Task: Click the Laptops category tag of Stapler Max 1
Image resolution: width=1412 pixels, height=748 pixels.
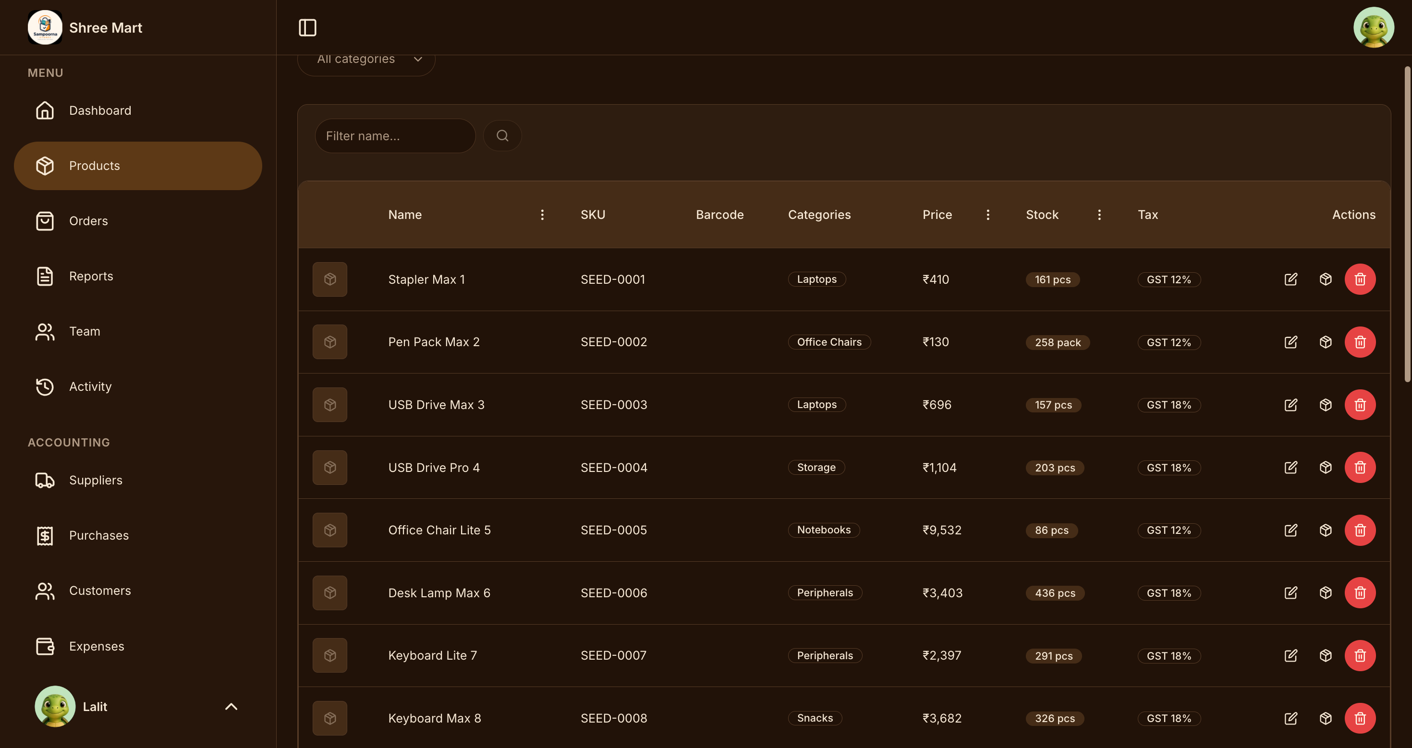Action: 817,279
